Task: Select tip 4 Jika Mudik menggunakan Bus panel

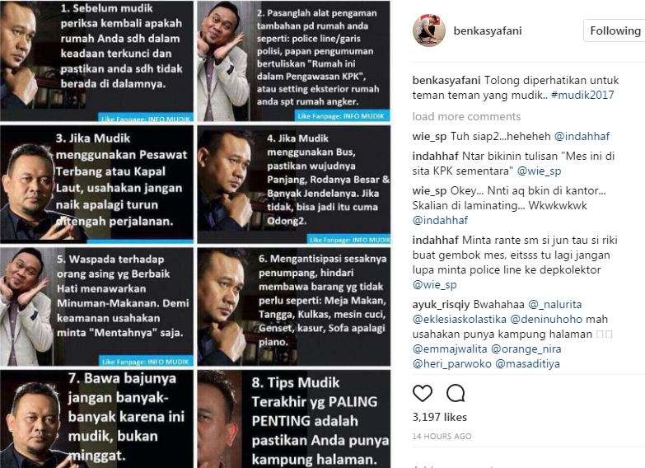Action: click(x=294, y=185)
